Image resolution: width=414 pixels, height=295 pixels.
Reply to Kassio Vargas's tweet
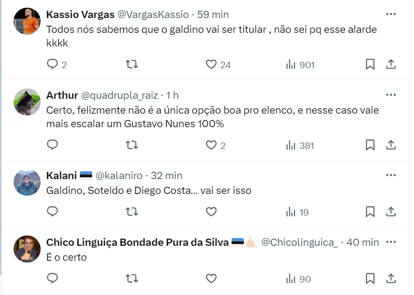53,65
